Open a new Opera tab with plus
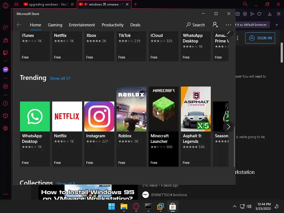This screenshot has height=213, width=284. click(x=135, y=4)
